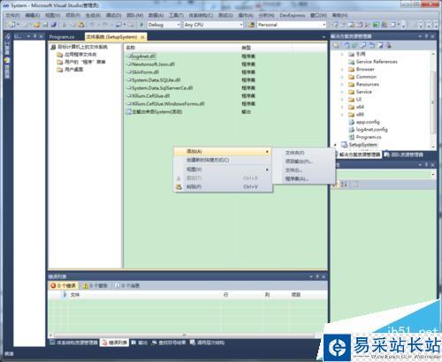Open the Call Hierarchy bottom tab

tap(207, 343)
